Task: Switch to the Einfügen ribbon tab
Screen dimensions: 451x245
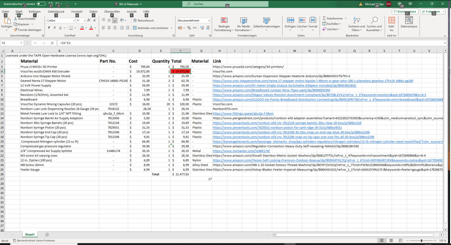Action: coord(35,12)
